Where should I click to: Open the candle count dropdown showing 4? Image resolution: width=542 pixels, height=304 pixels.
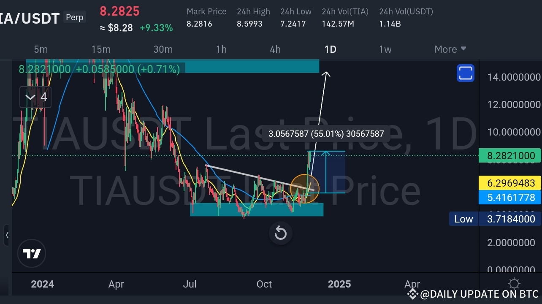click(x=35, y=97)
